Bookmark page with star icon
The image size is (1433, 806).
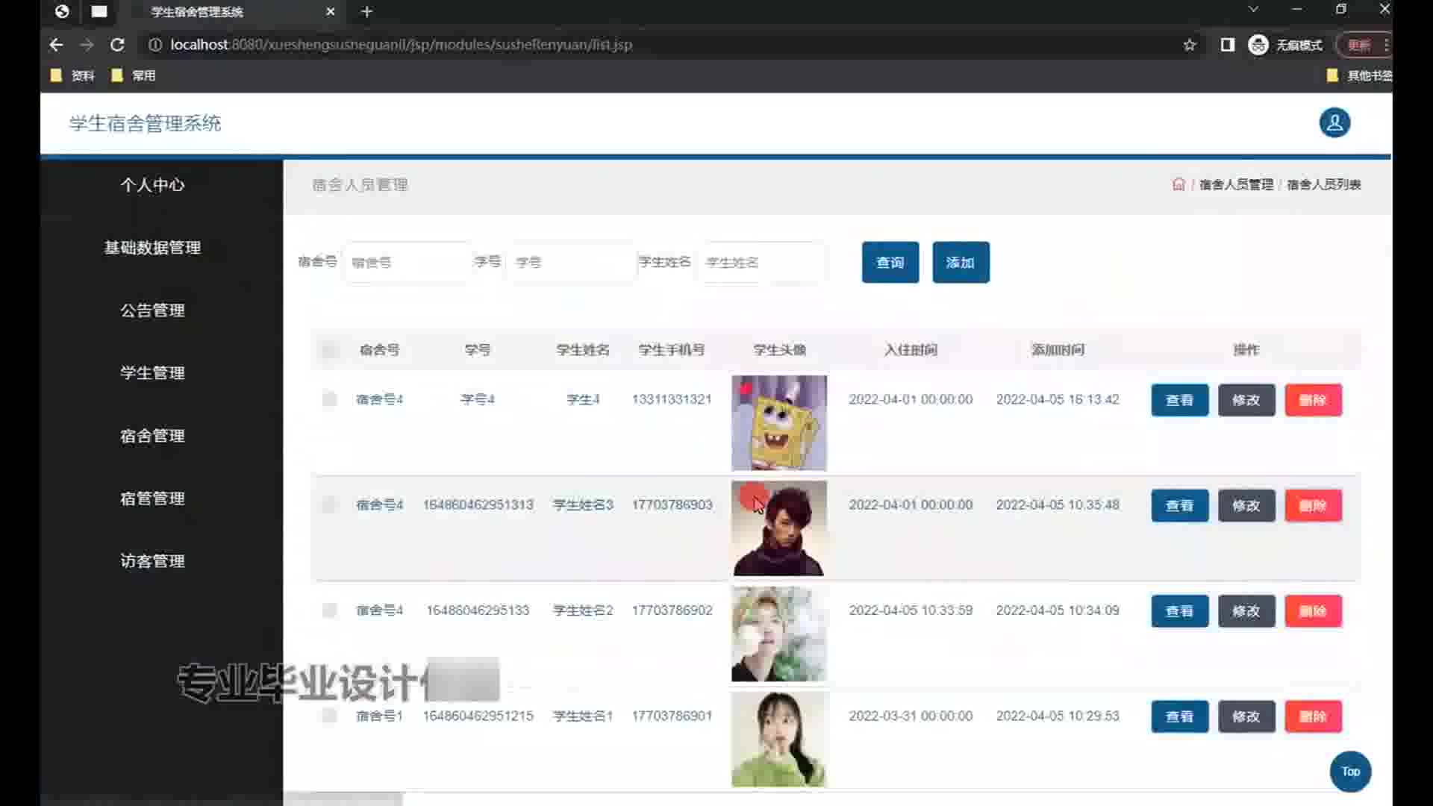[x=1190, y=45]
